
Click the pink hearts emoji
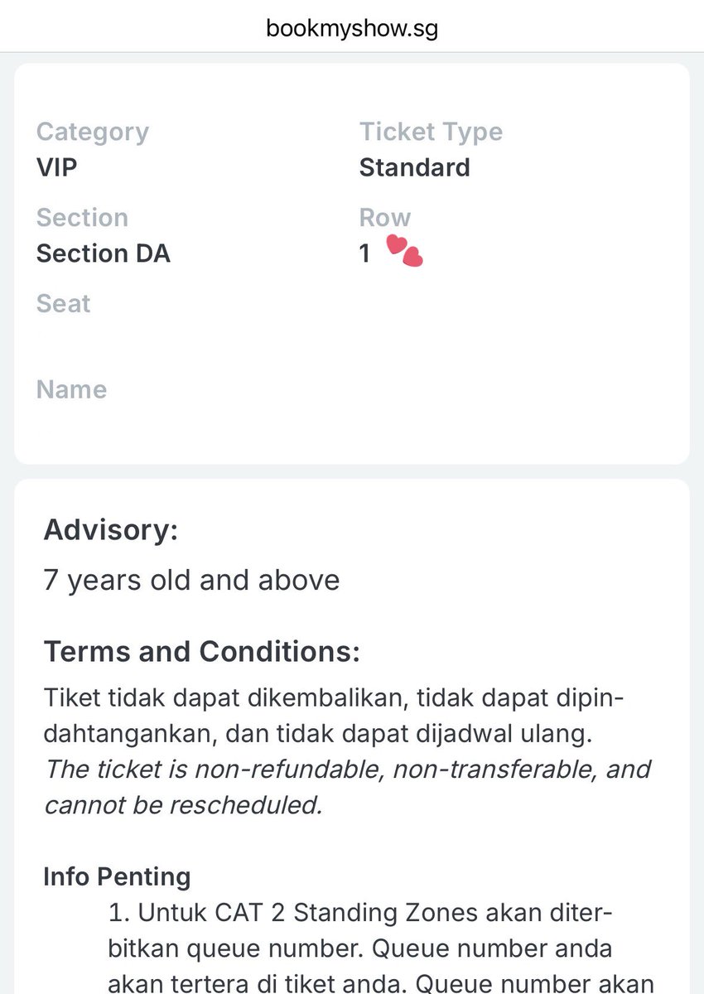tap(405, 251)
